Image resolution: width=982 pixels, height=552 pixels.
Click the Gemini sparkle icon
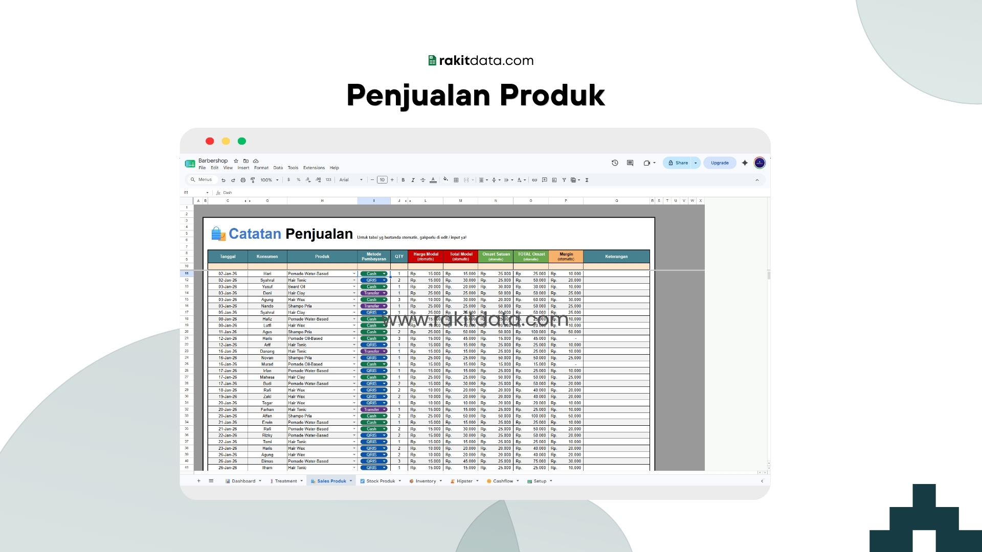click(745, 163)
